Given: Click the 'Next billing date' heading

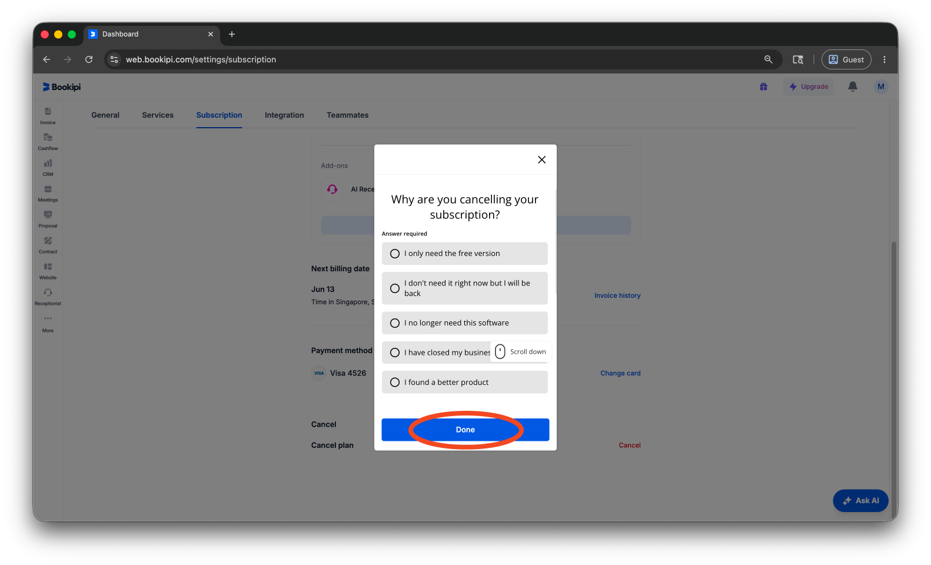Looking at the screenshot, I should [340, 269].
